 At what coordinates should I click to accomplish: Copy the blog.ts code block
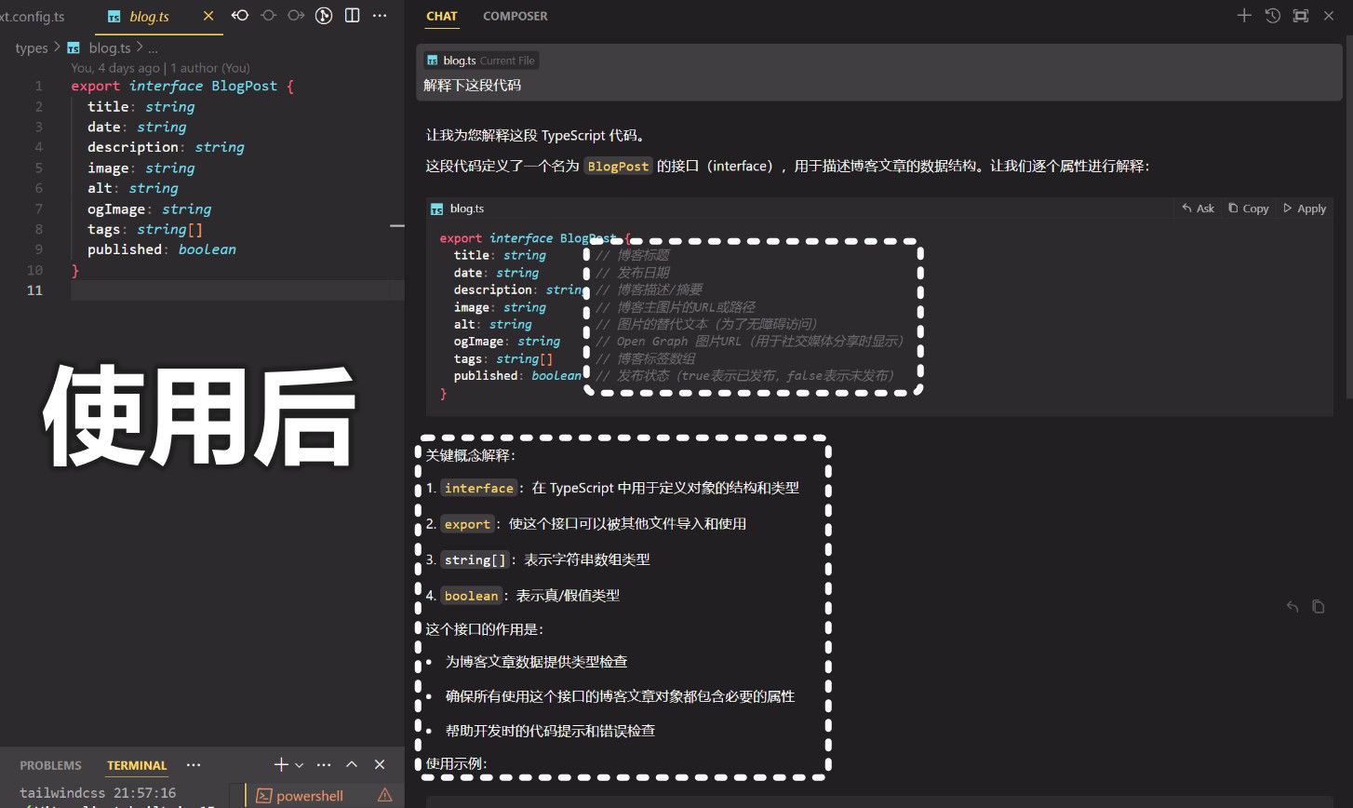pos(1248,209)
